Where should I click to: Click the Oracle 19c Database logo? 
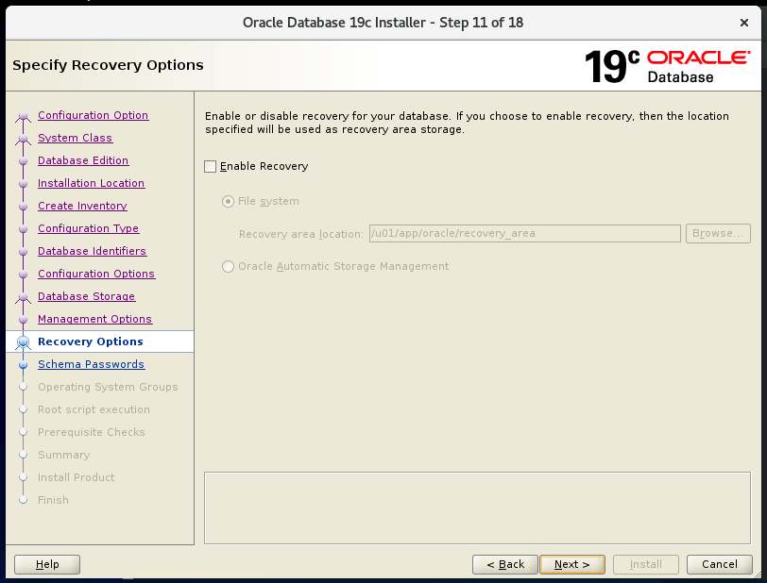(x=667, y=66)
